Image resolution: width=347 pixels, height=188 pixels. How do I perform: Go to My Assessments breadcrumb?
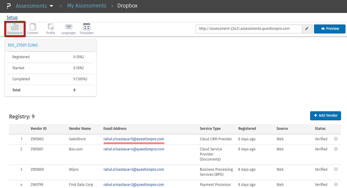[86, 6]
